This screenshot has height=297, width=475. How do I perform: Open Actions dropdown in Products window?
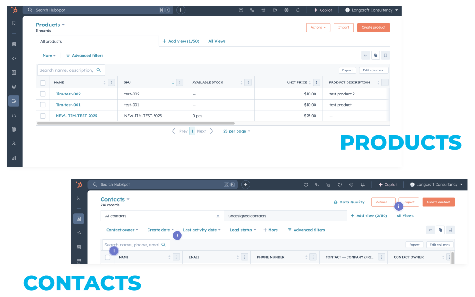coord(318,27)
